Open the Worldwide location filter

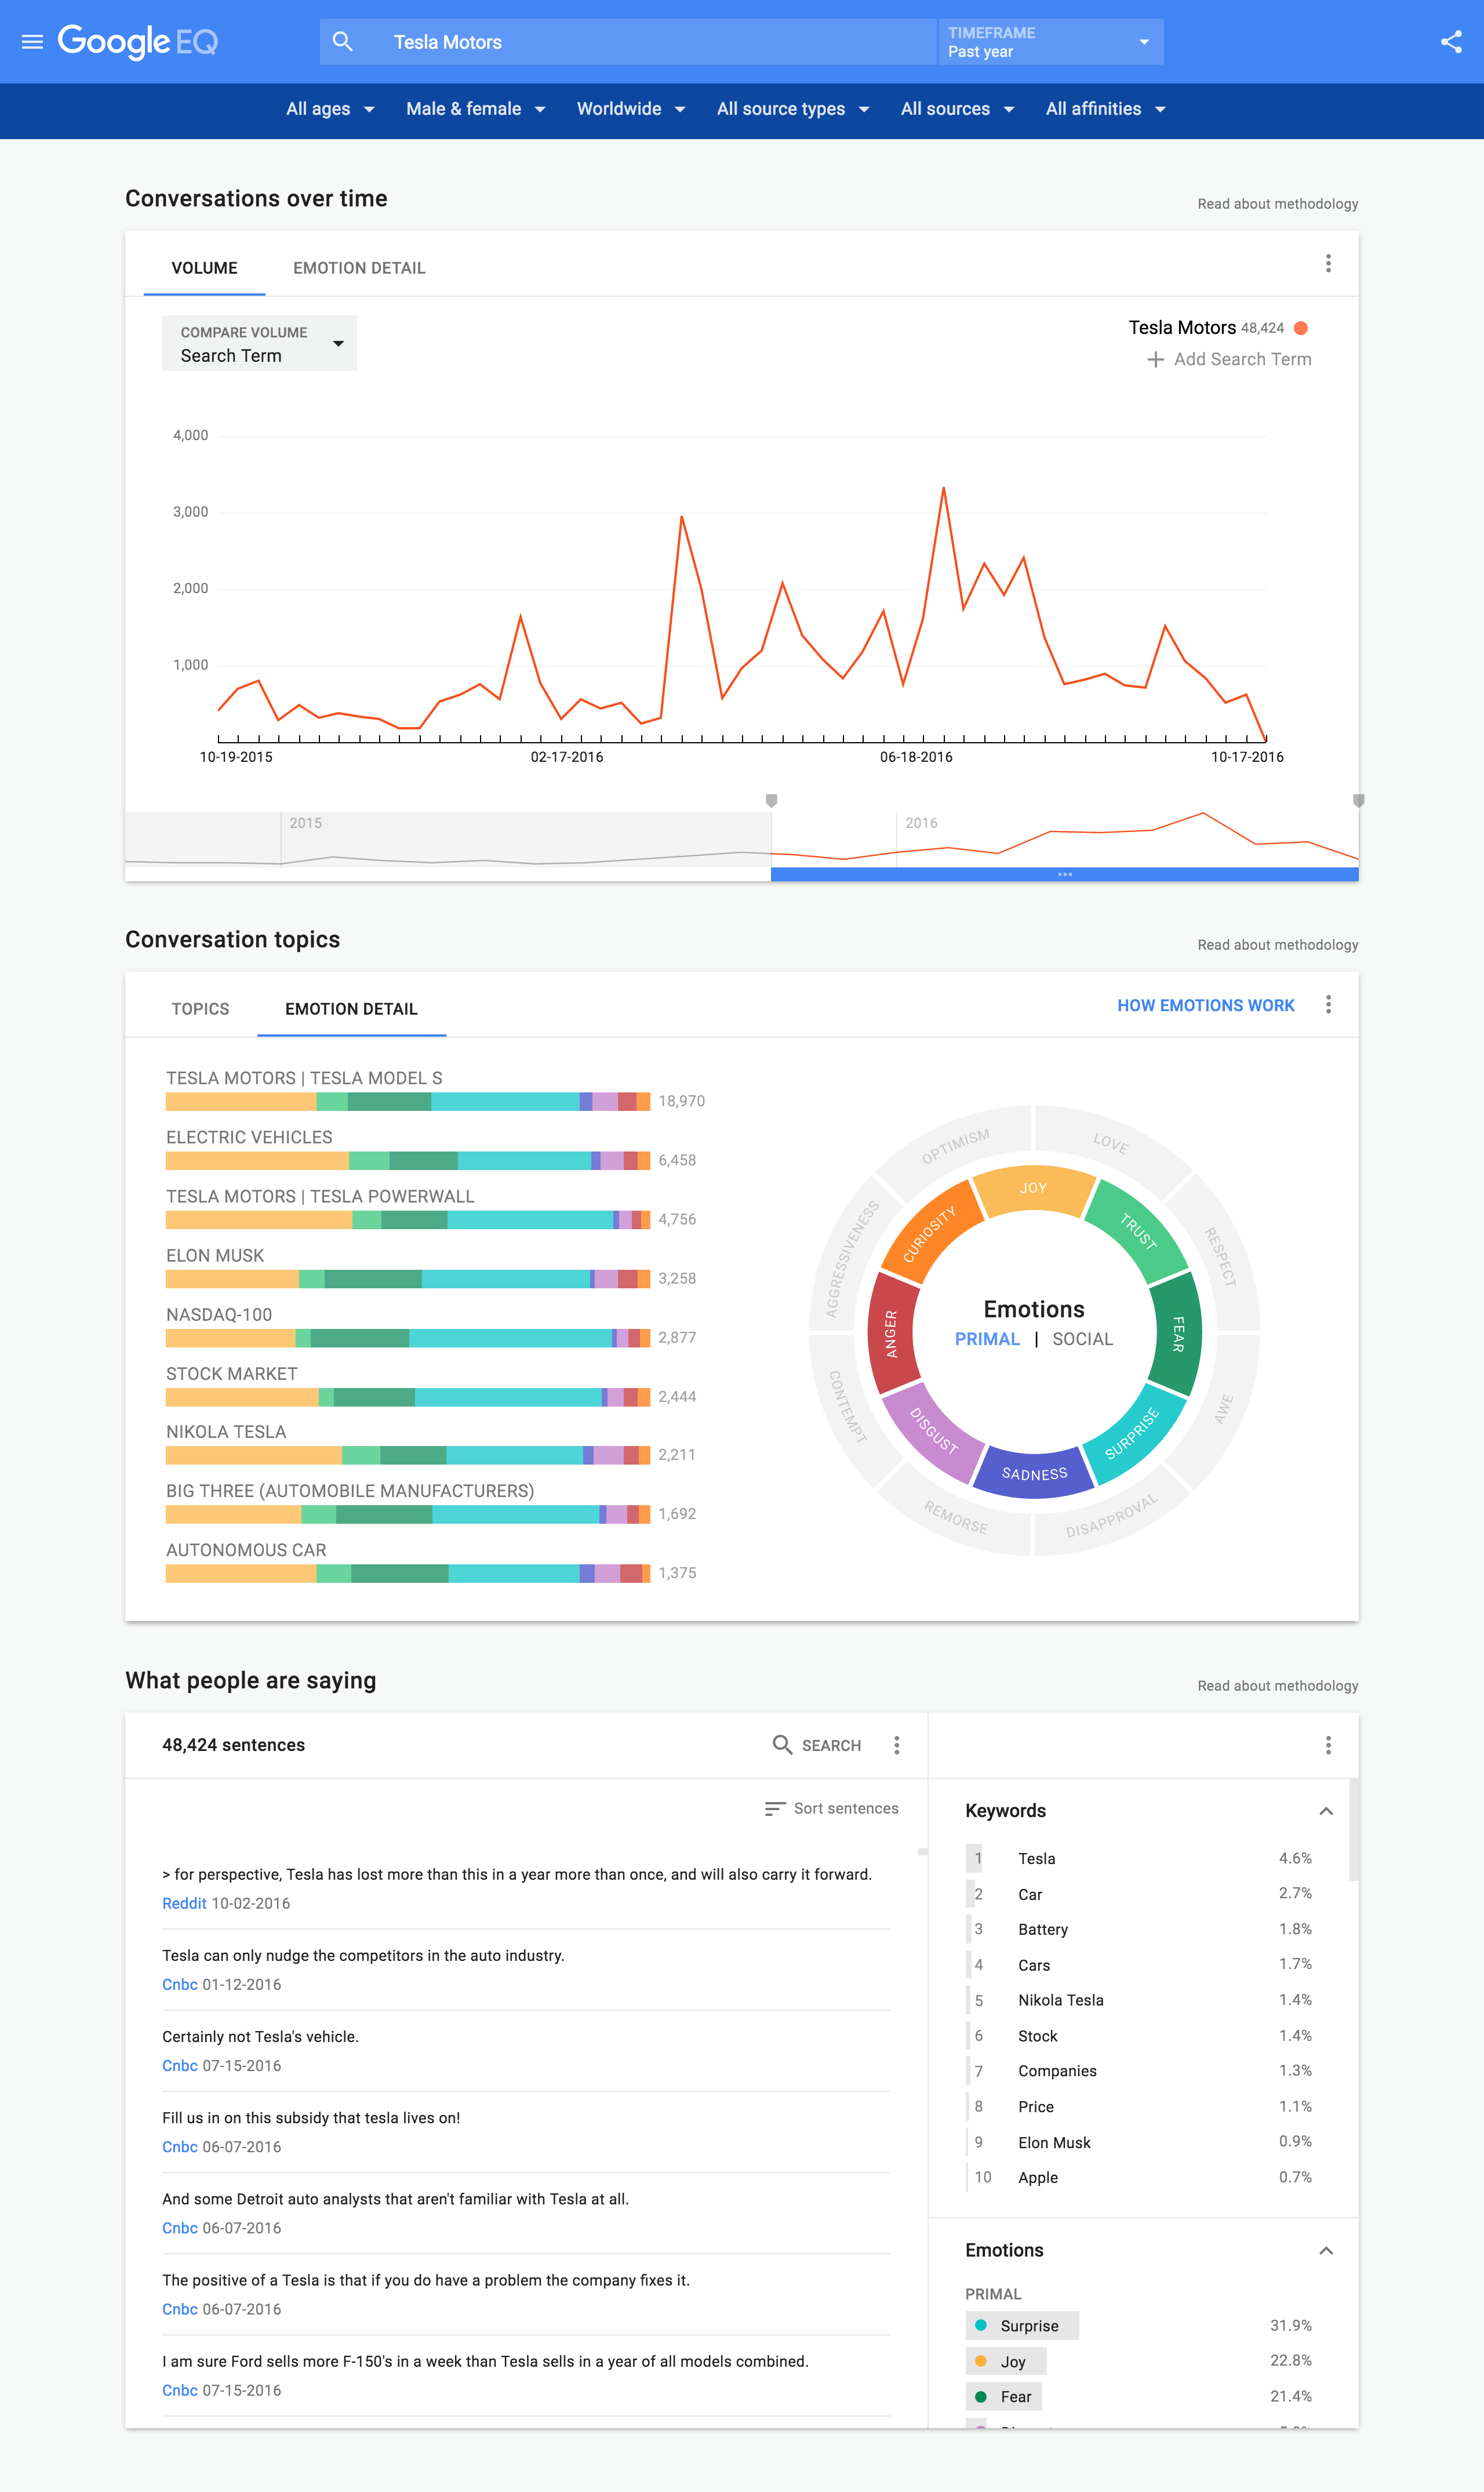tap(631, 109)
